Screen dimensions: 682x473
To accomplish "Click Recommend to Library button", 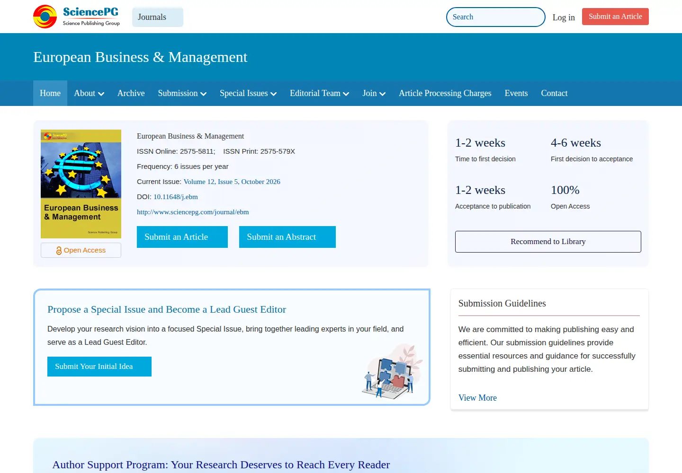I will (x=548, y=242).
